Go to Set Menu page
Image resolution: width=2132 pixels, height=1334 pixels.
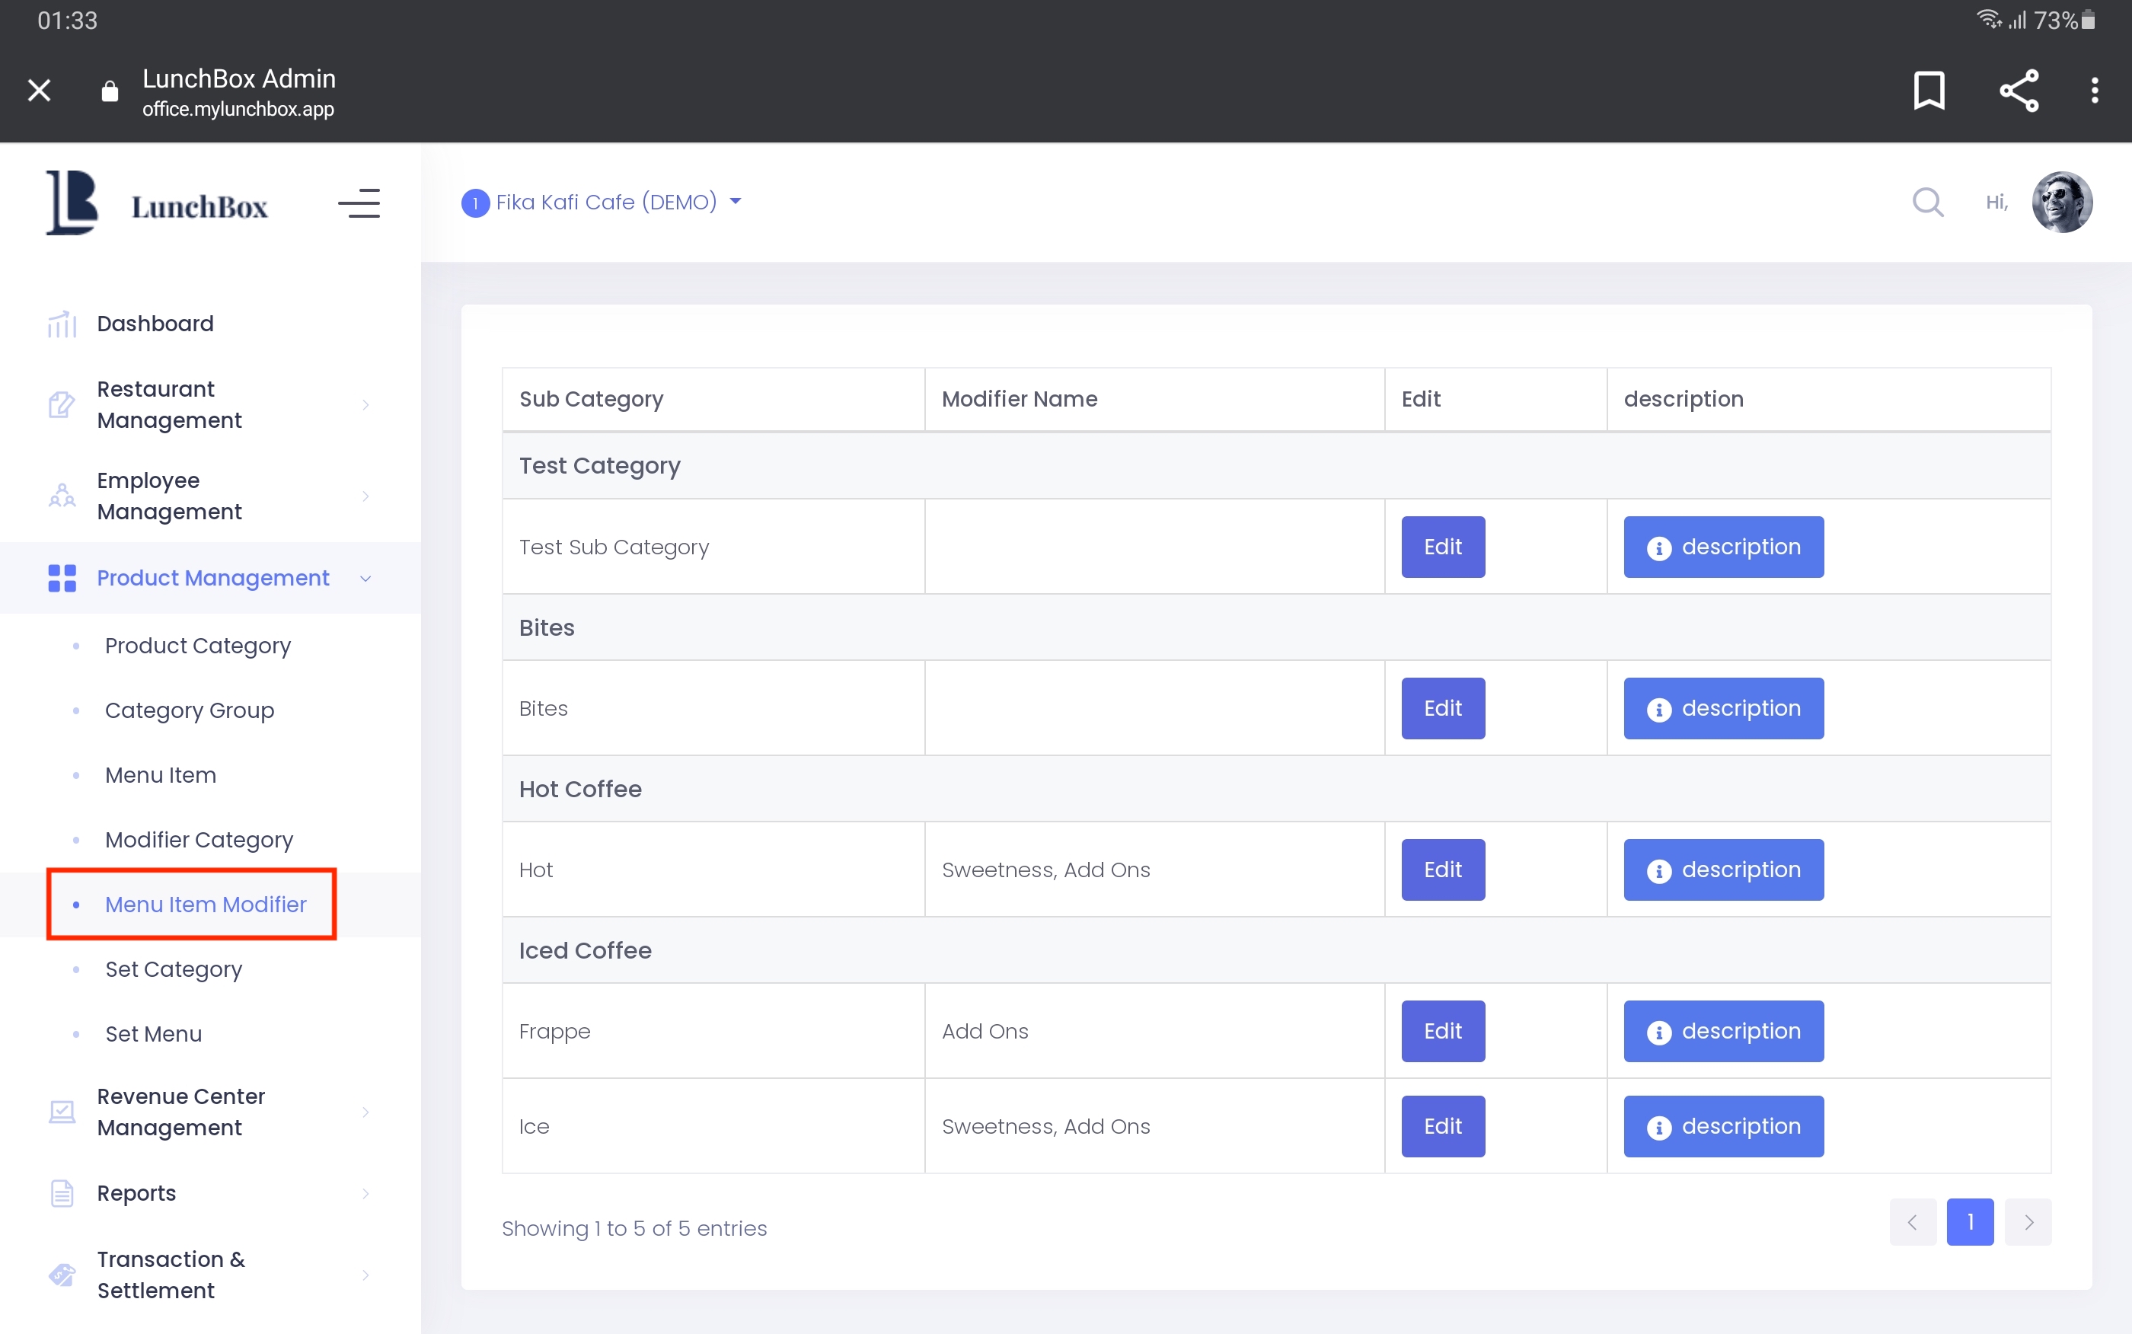[x=154, y=1033]
